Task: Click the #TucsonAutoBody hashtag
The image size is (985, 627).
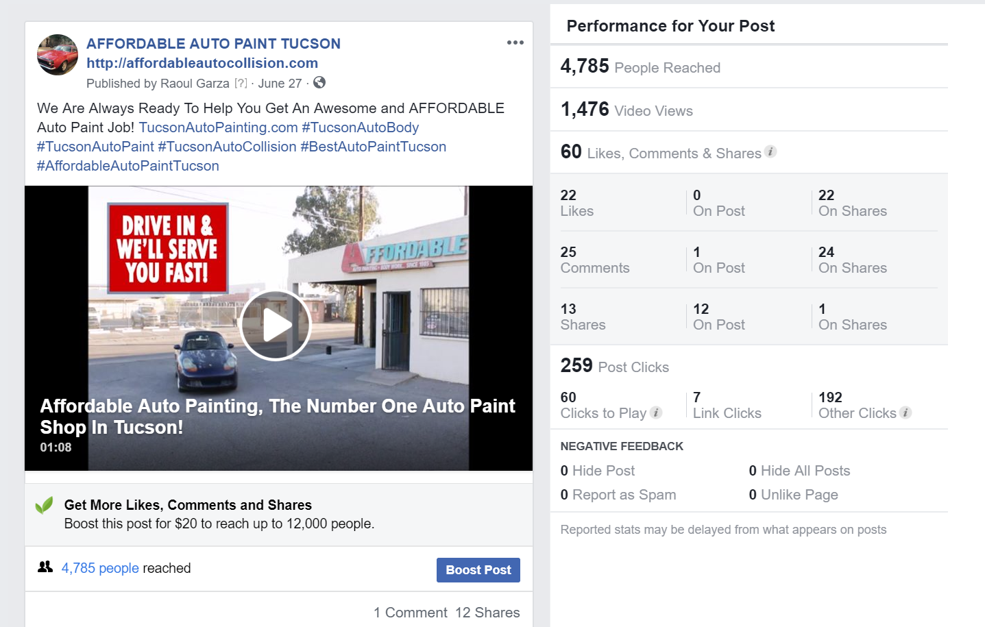Action: click(x=361, y=127)
